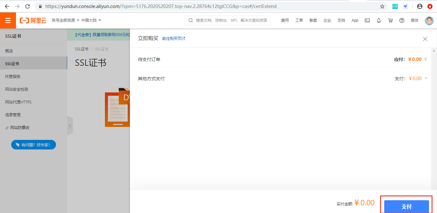Screen dimensions: 437x213
Task: Open the 前往购买页 purchase page link
Action: pos(172,38)
